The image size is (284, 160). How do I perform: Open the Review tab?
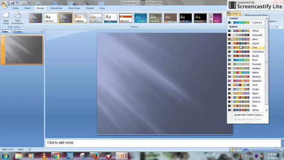point(90,8)
